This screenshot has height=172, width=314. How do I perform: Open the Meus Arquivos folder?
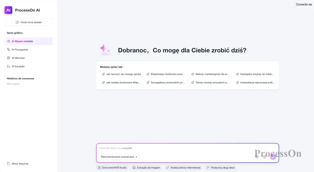(18, 164)
